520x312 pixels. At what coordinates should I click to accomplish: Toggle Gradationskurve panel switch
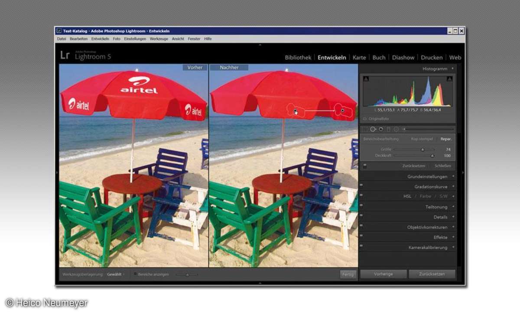361,186
